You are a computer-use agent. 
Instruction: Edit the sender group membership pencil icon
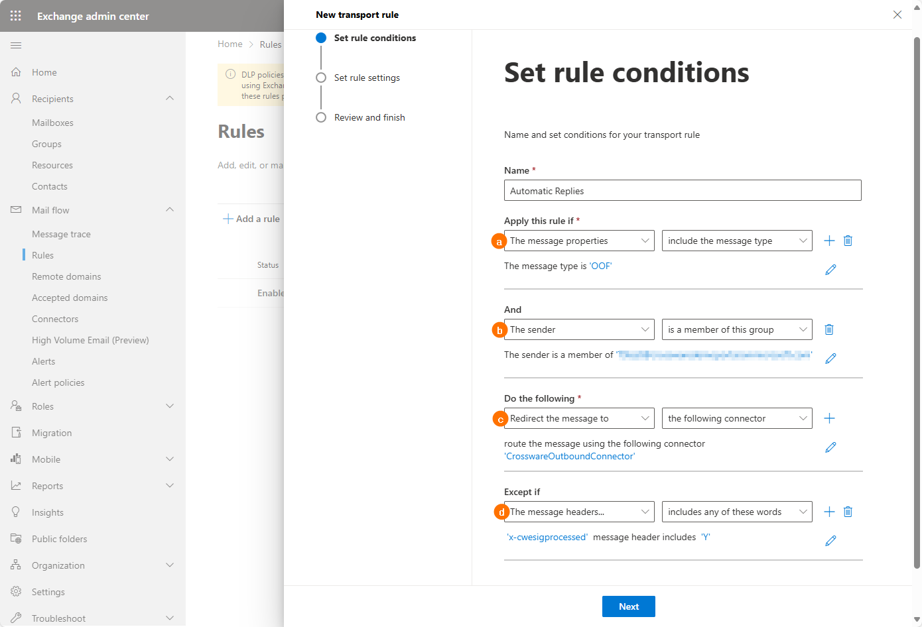pyautogui.click(x=830, y=359)
